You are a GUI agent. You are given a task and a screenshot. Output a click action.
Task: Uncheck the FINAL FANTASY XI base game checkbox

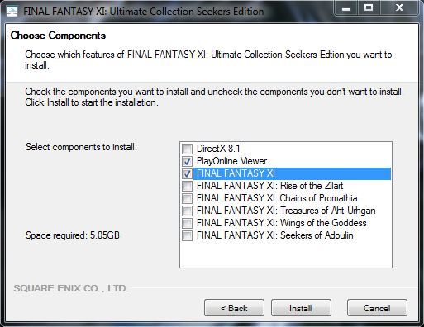(187, 173)
